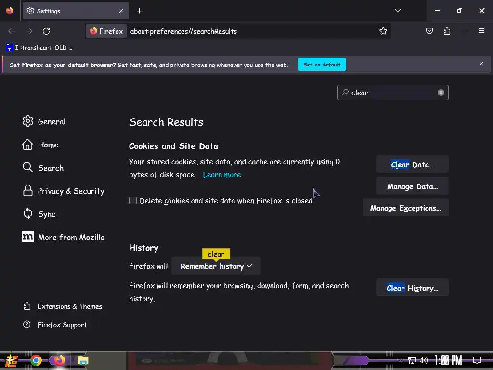Image resolution: width=493 pixels, height=370 pixels.
Task: Click the History section heading
Action: pyautogui.click(x=143, y=248)
